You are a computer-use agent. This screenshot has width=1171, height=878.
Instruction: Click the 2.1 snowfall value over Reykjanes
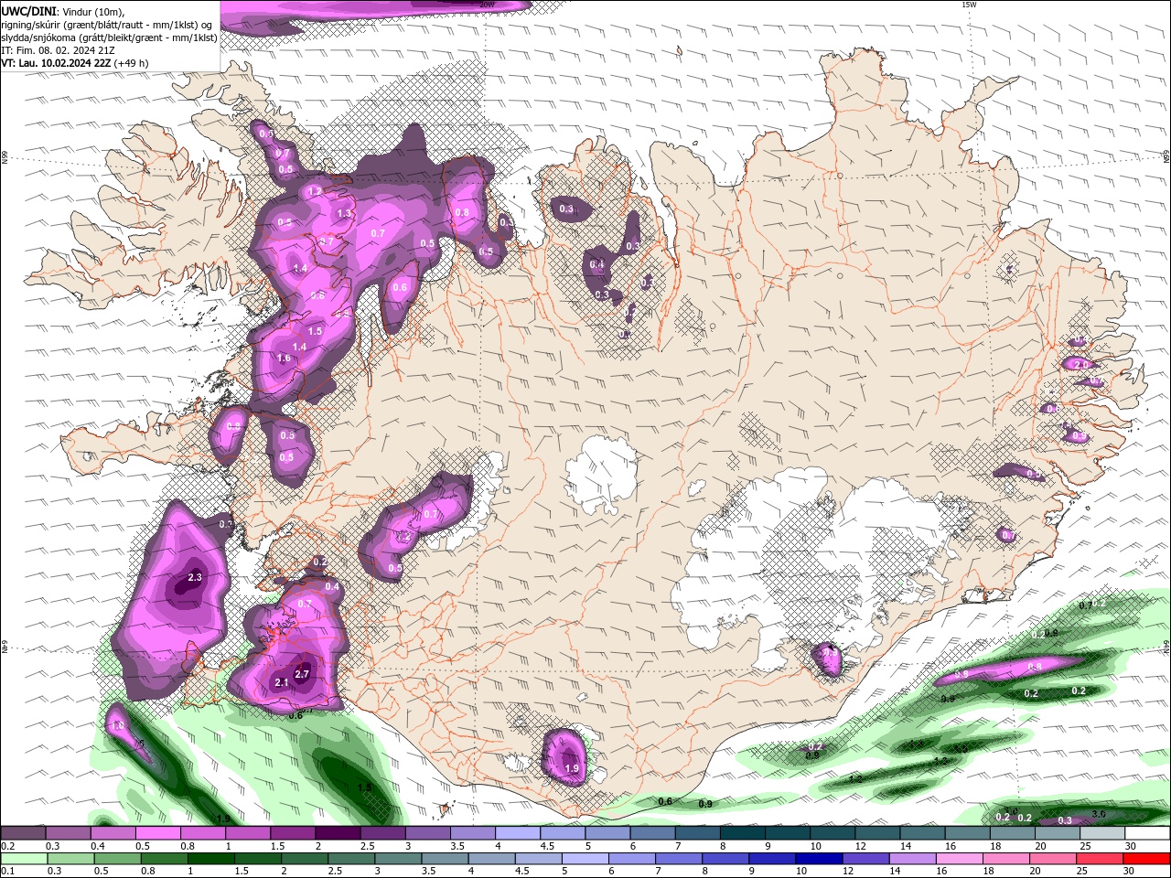pos(282,682)
